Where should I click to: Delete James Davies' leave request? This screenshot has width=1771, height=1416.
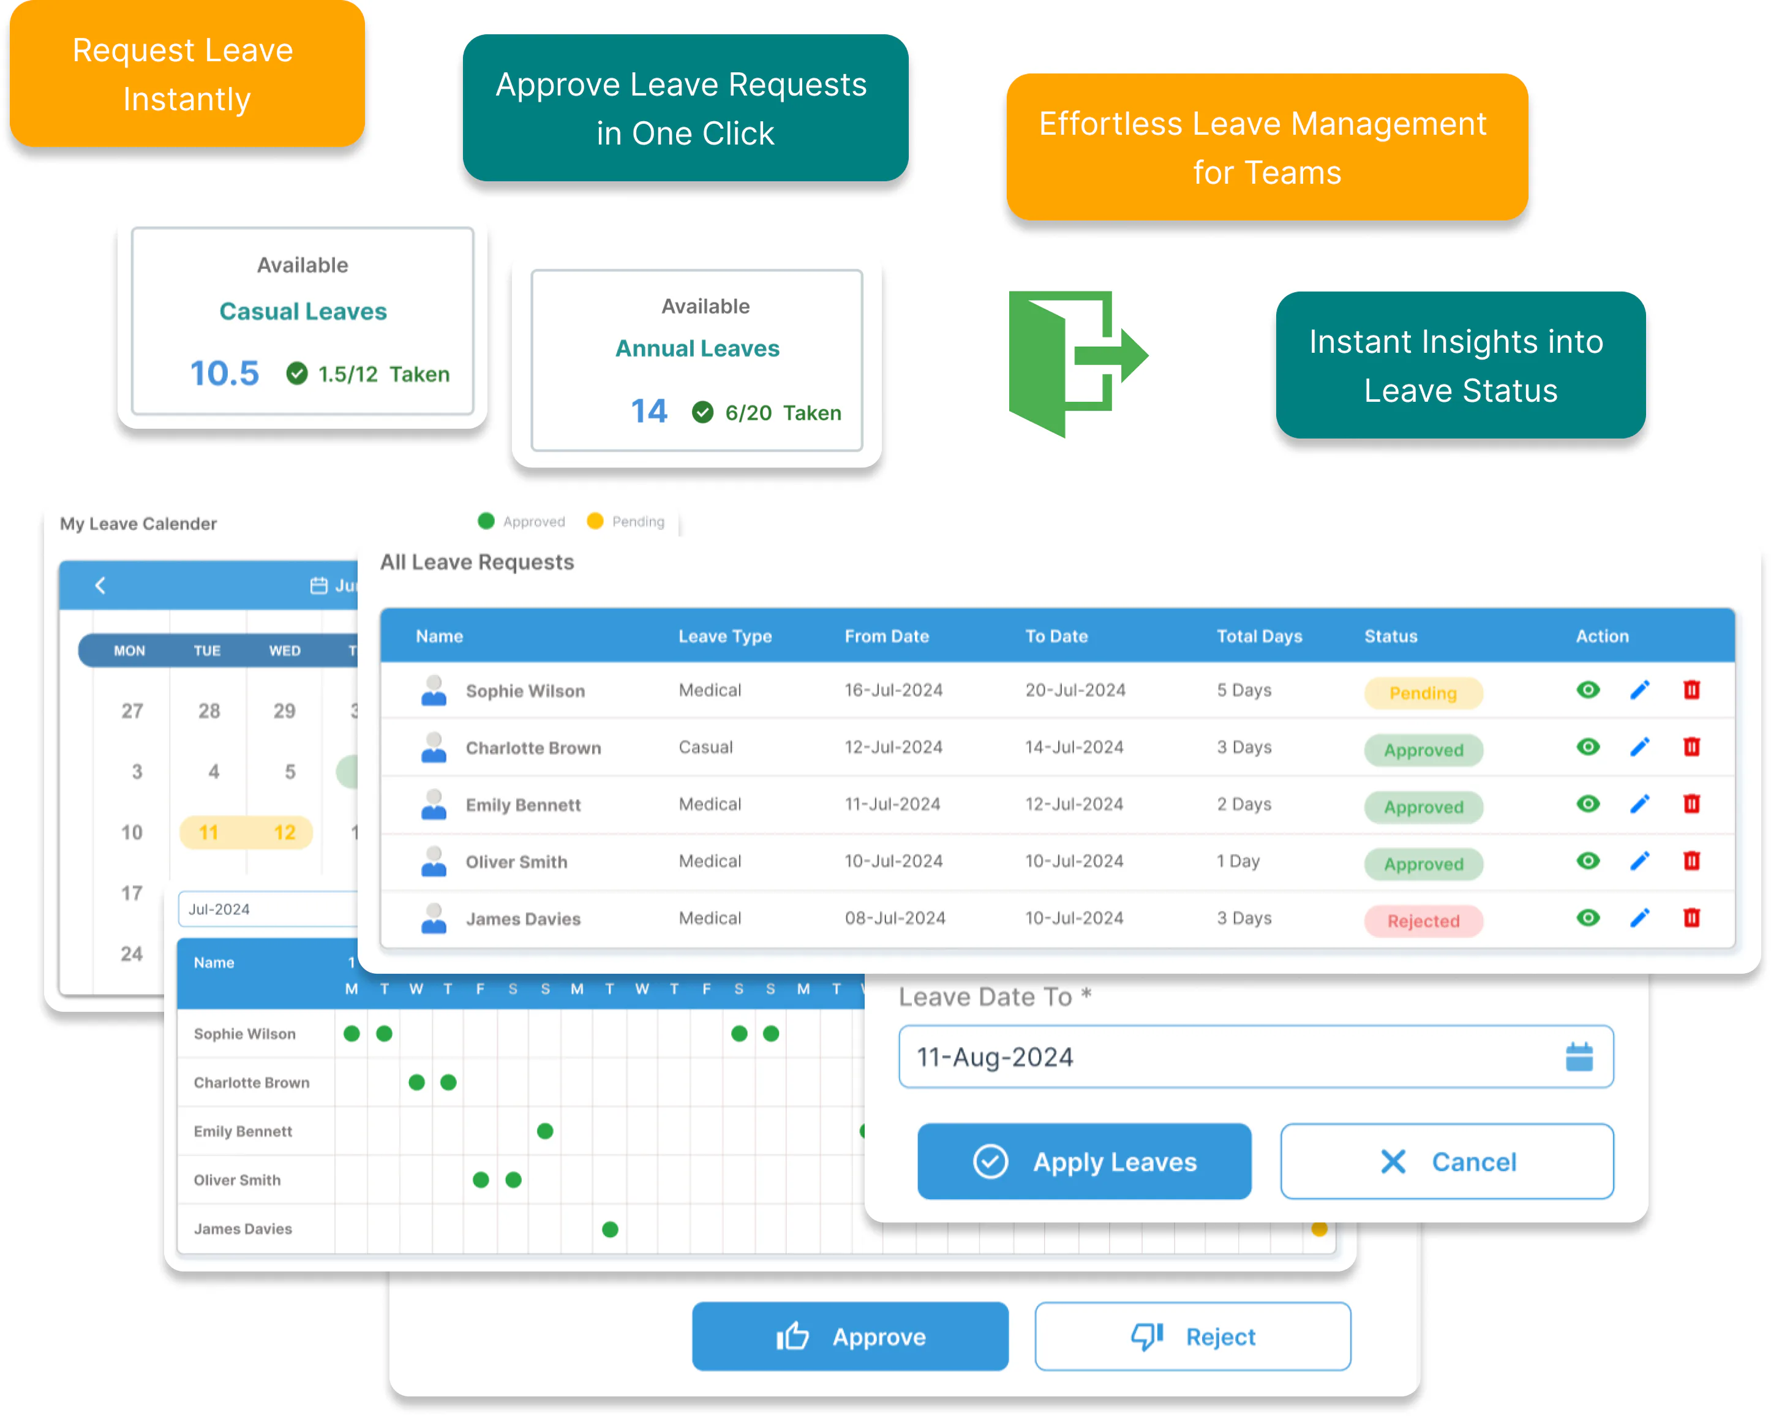(1691, 917)
